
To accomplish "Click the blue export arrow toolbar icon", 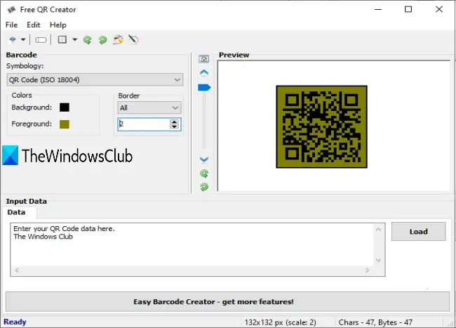I will tap(13, 39).
